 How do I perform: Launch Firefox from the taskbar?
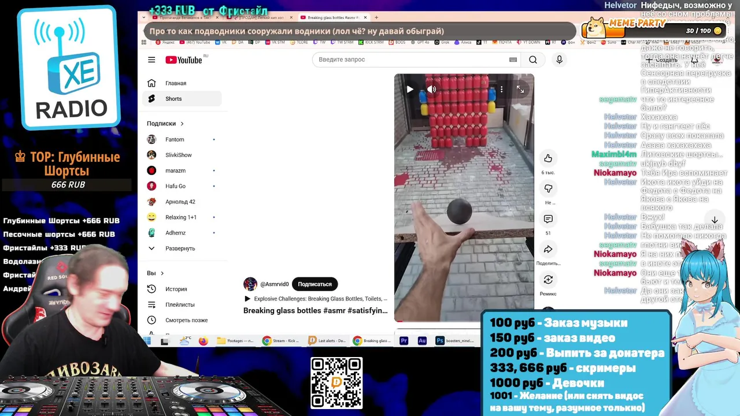click(203, 341)
